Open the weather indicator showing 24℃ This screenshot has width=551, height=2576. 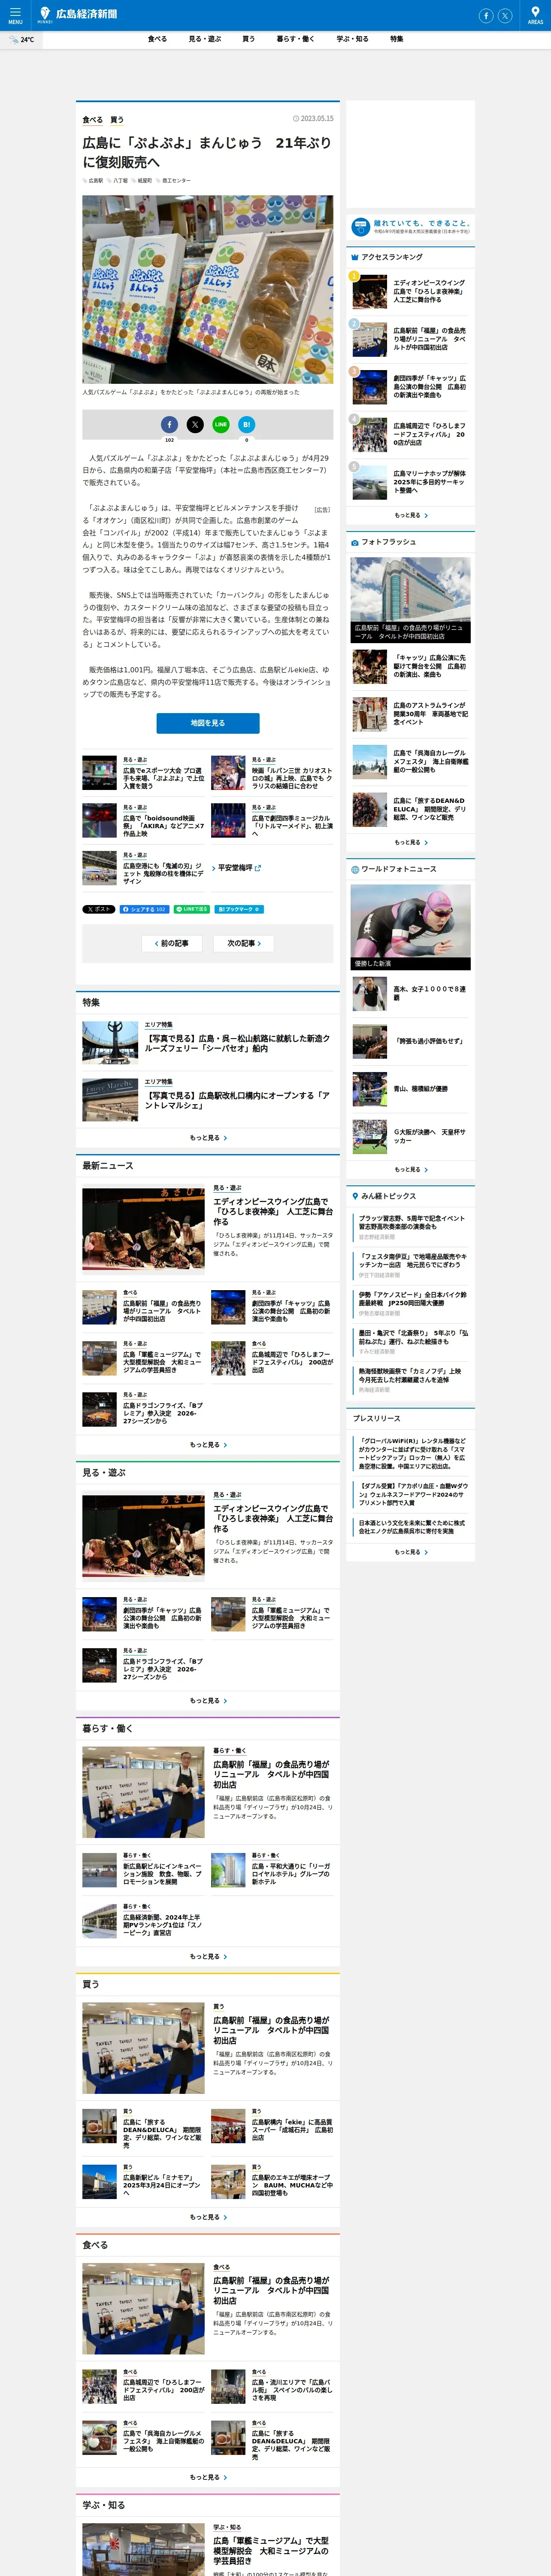[21, 39]
